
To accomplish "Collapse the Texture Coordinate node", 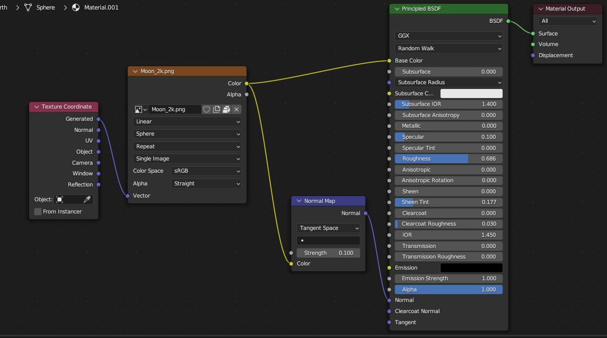I will point(37,106).
